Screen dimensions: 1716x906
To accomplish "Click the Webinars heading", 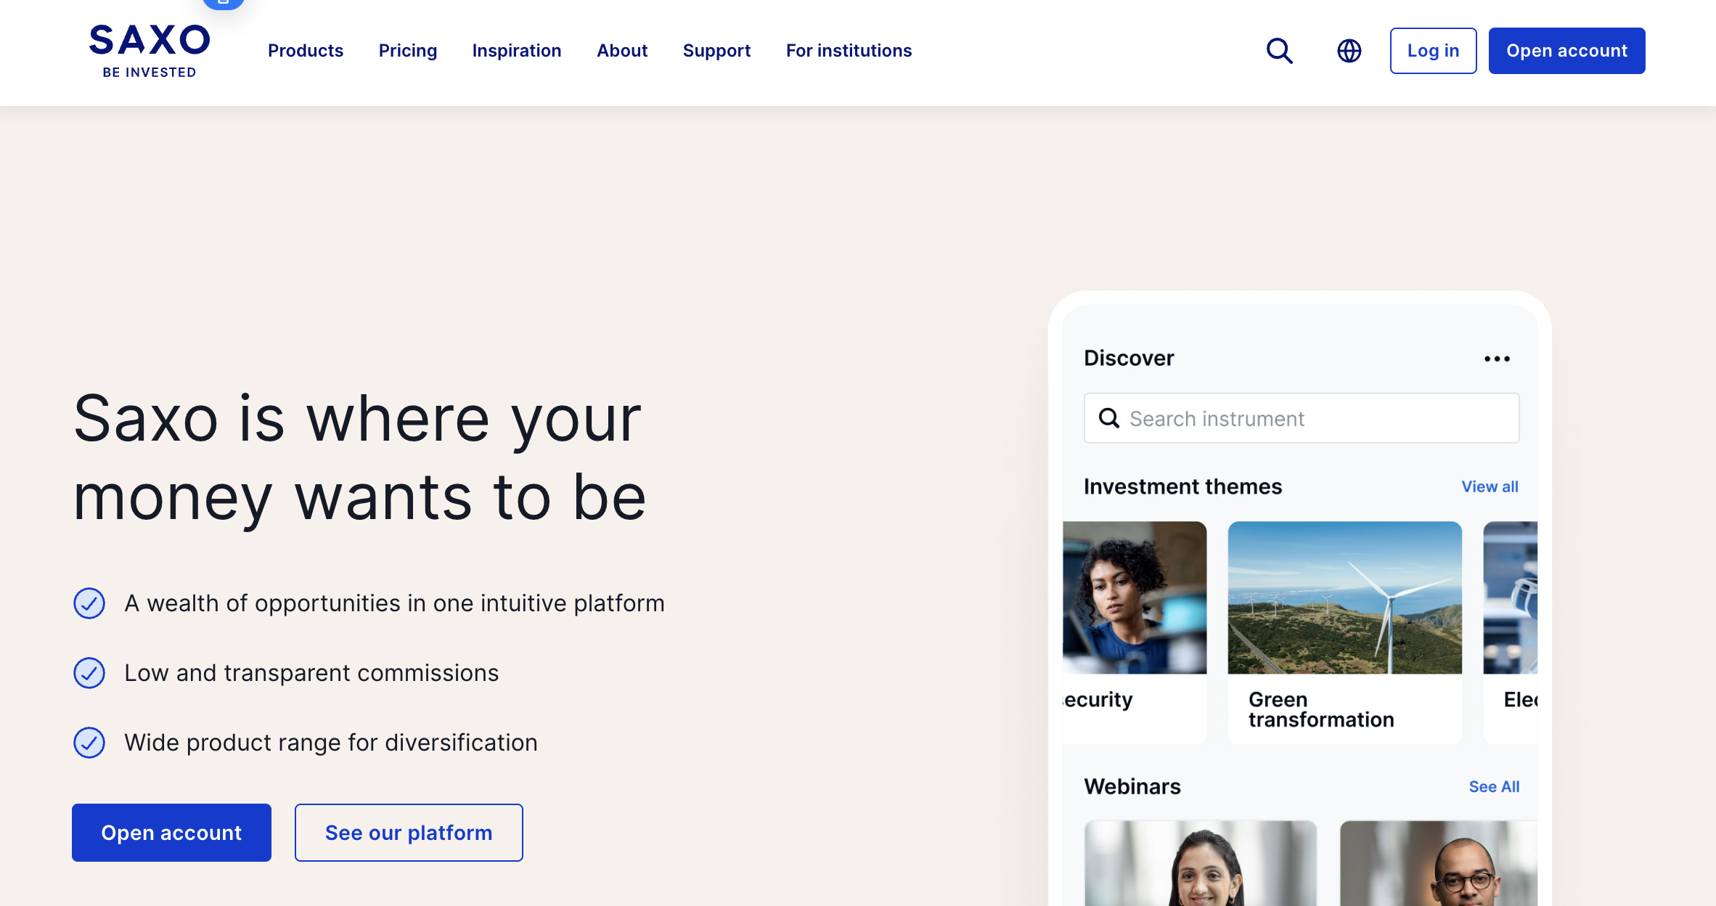I will pos(1132,786).
